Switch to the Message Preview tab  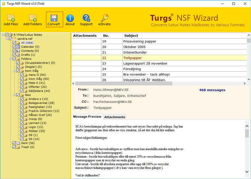coord(87,117)
